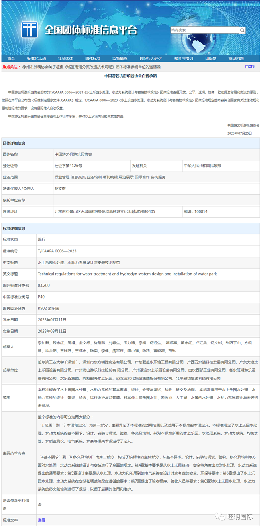Viewport: 261px width, 528px height.
Task: Open the 首页 menu item
Action: click(x=11, y=59)
